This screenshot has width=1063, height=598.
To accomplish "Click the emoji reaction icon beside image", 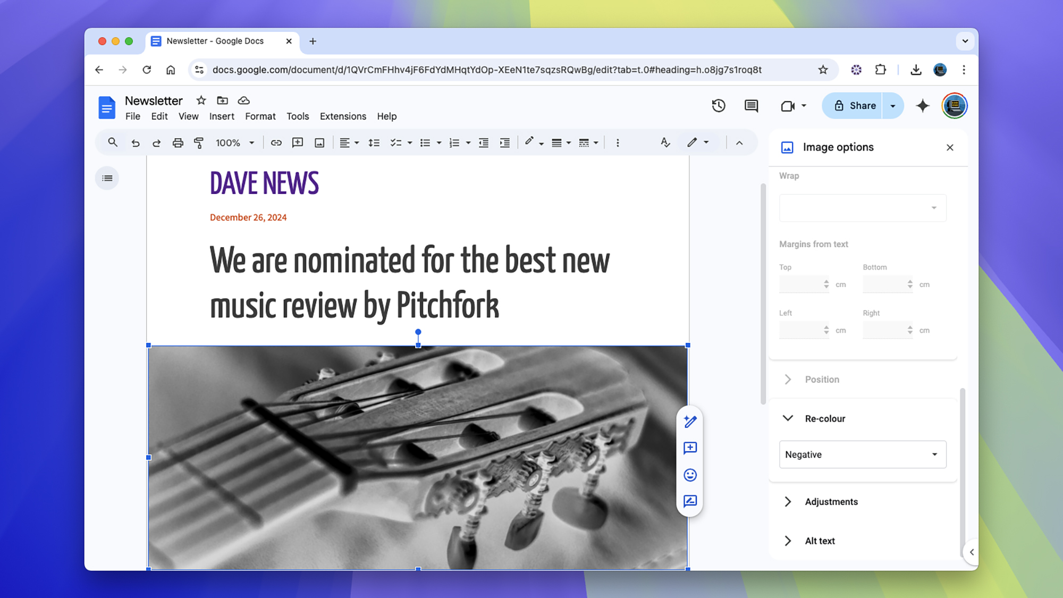I will (690, 475).
